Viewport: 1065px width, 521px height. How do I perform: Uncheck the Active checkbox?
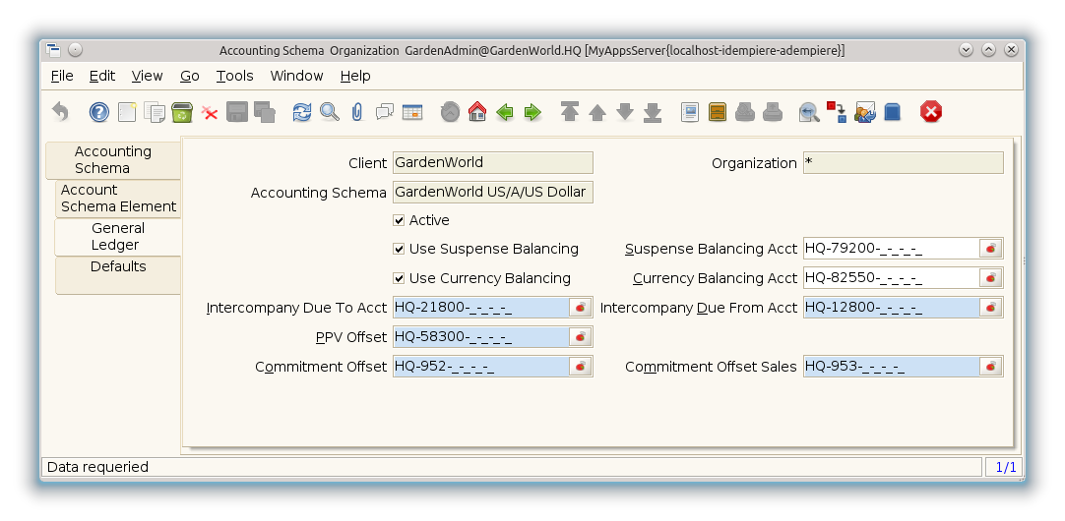point(399,220)
